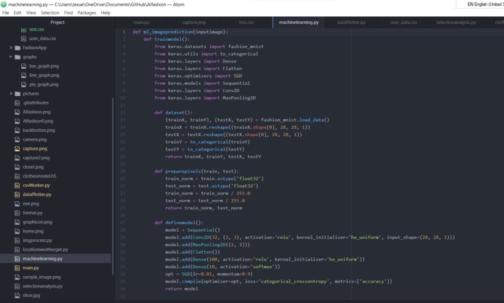
Task: Open locationweatherget.py in the tree
Action: click(x=45, y=249)
